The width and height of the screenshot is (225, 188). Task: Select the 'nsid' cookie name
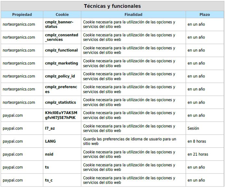click(x=49, y=154)
